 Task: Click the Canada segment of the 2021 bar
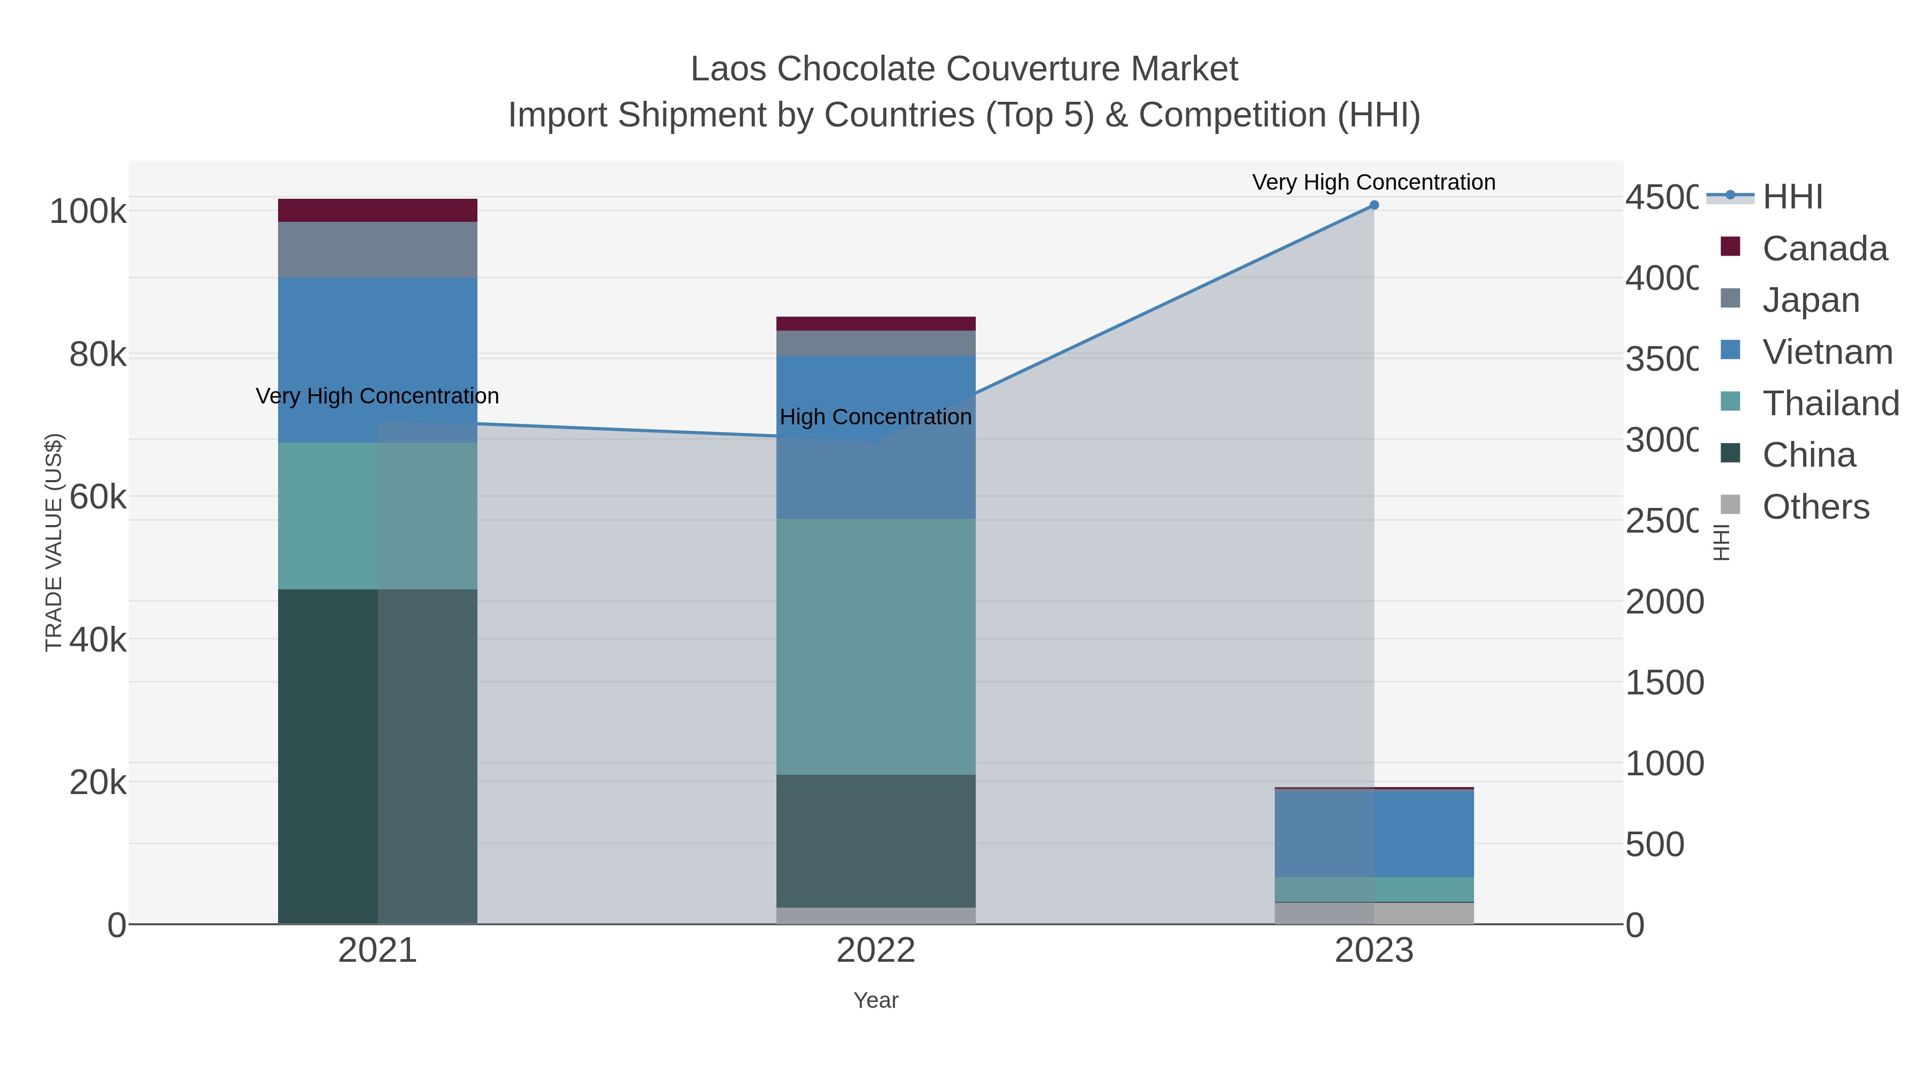coord(377,211)
